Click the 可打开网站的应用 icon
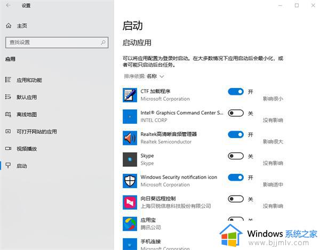 coord(8,131)
